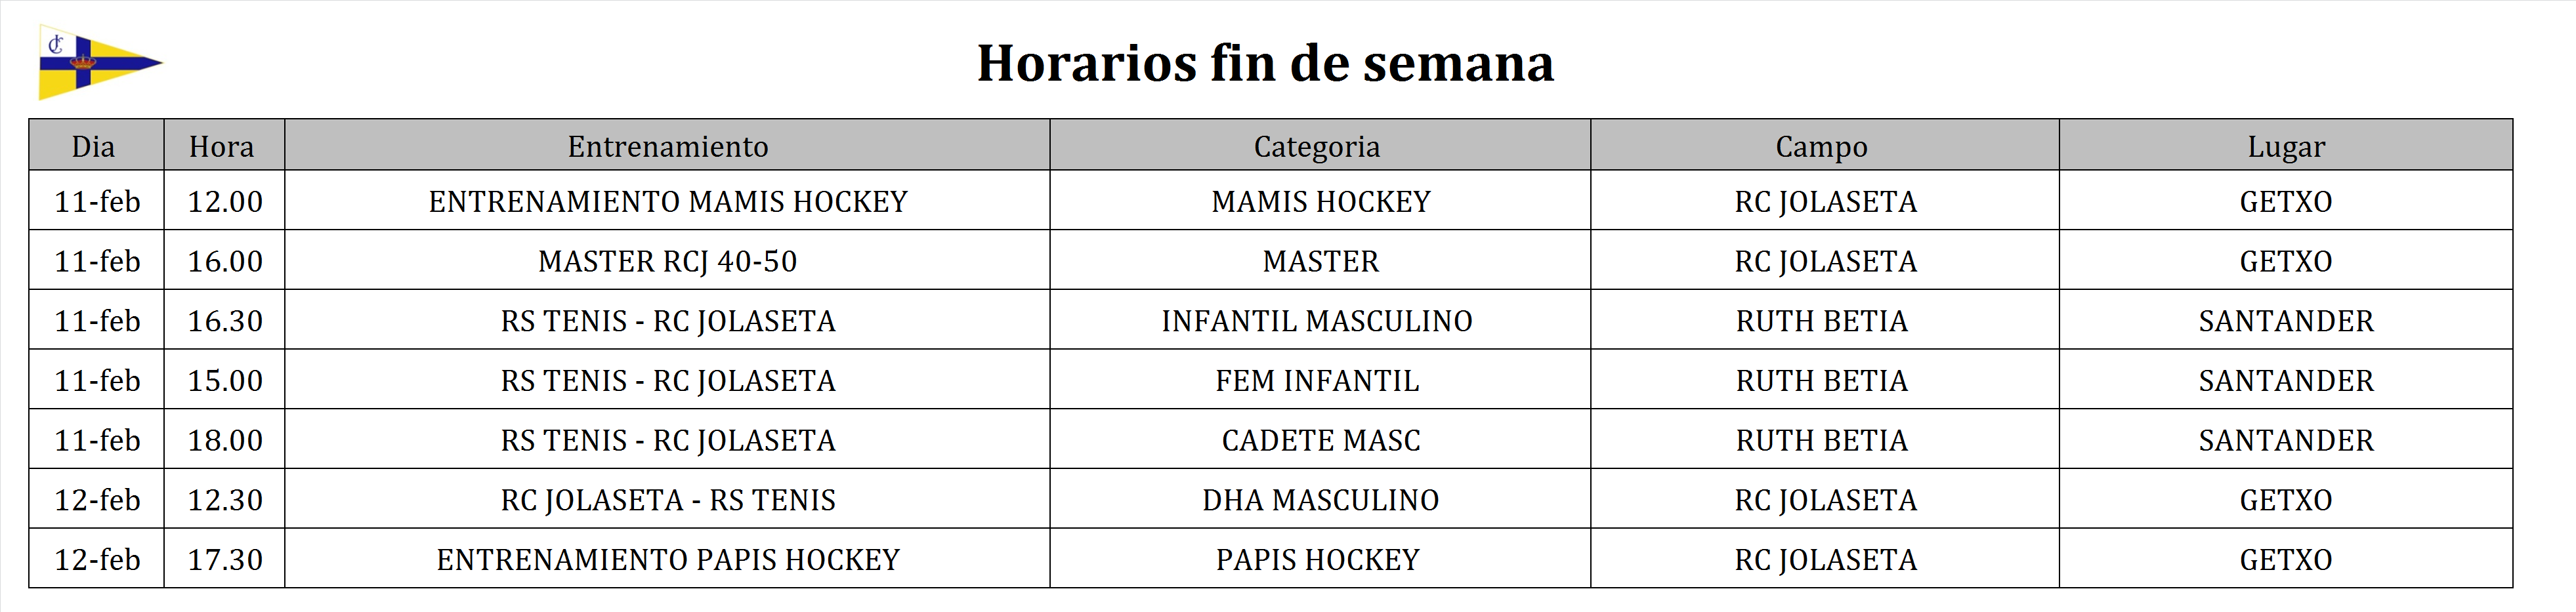
Task: Select the "INFANTIL MASCULINO" category cell
Action: coord(1317,321)
